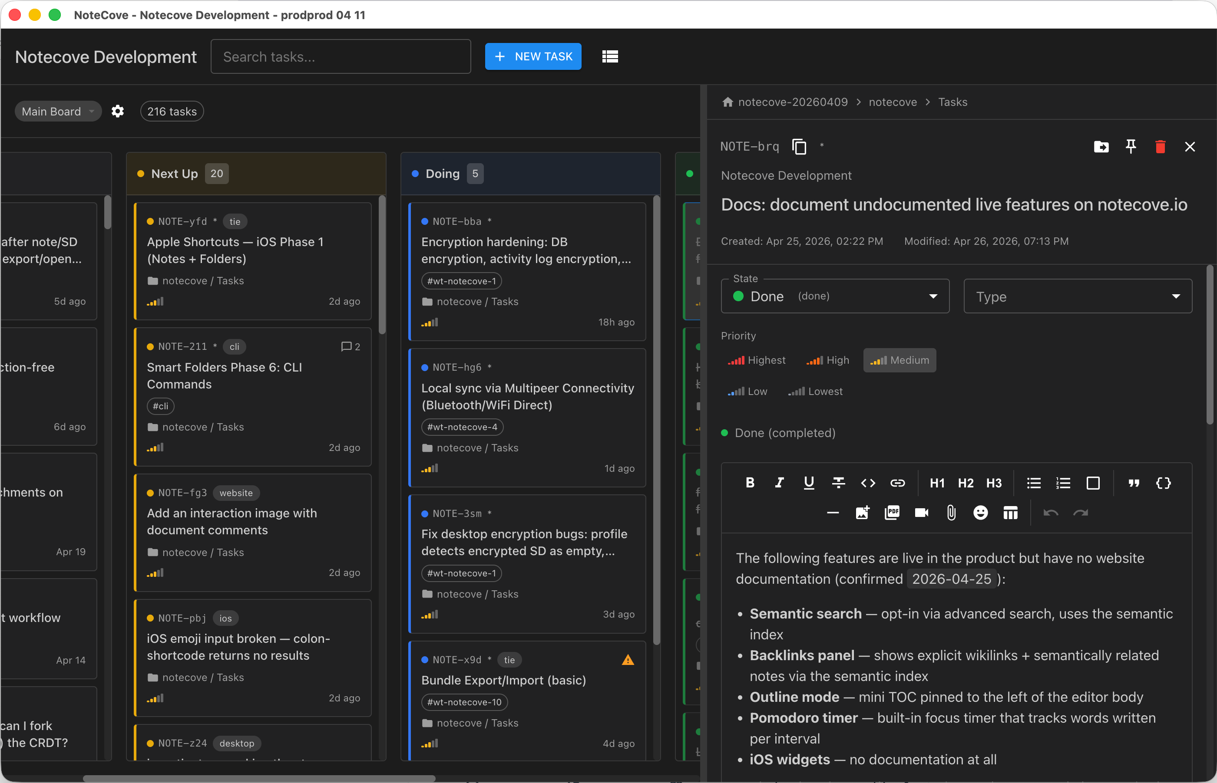The height and width of the screenshot is (783, 1217).
Task: Insert a video using the camera icon
Action: pos(921,513)
